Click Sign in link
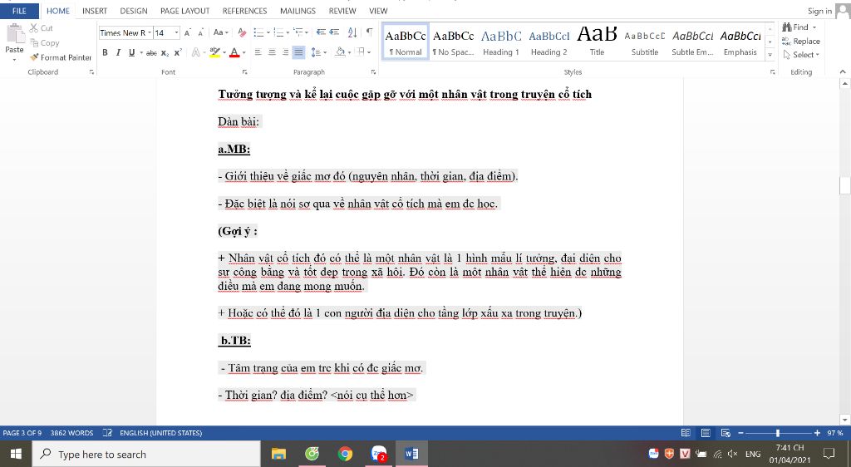 pos(819,11)
